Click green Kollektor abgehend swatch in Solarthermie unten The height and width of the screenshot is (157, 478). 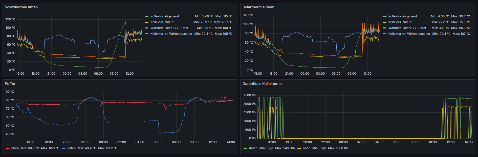click(147, 16)
